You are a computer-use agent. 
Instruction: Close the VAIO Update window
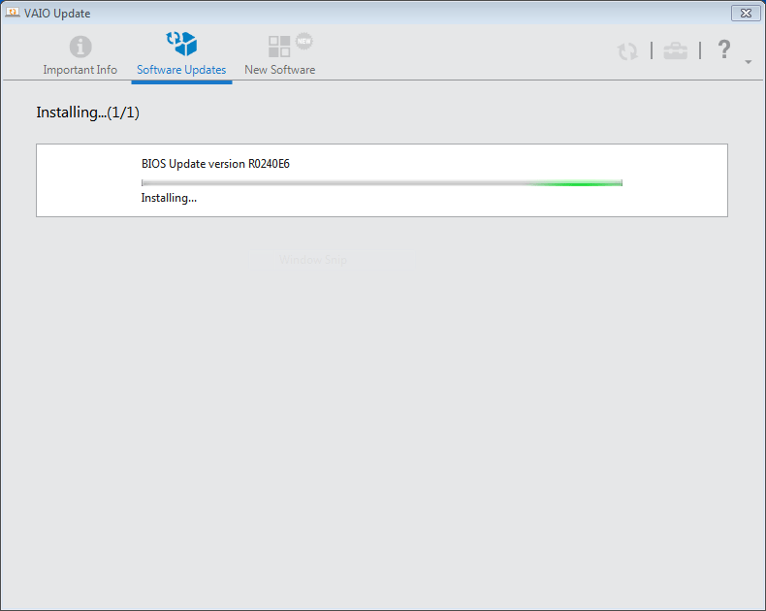click(x=746, y=14)
